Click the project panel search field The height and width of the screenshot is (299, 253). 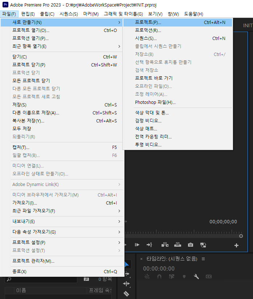click(x=41, y=279)
